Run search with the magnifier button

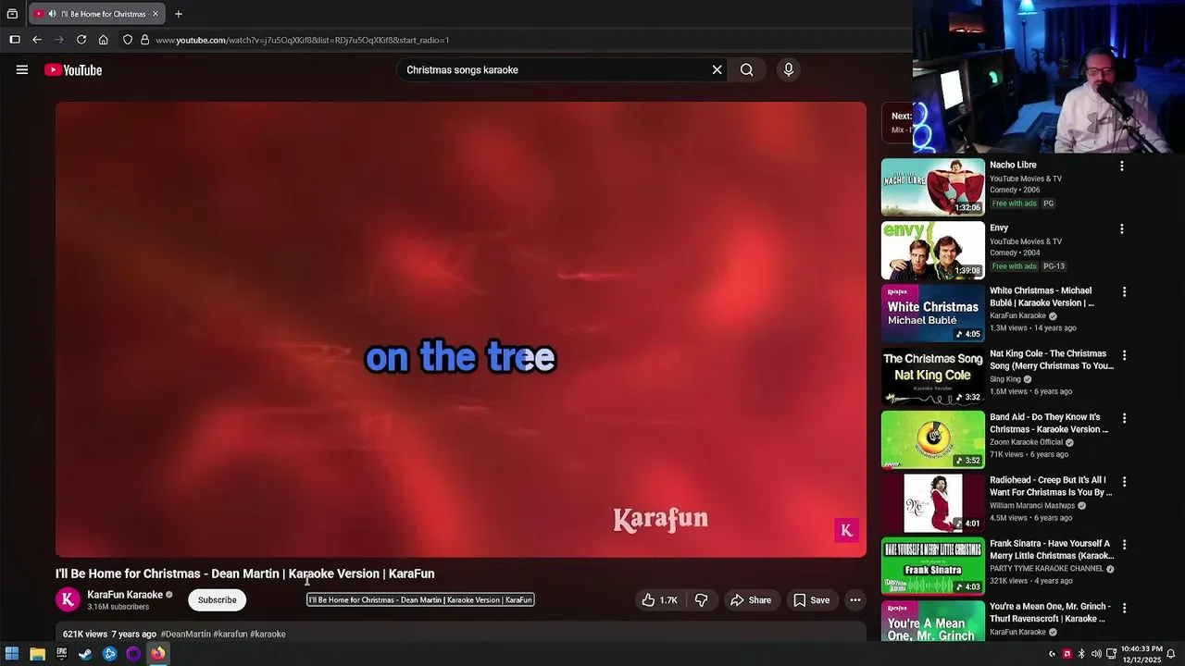coord(746,69)
